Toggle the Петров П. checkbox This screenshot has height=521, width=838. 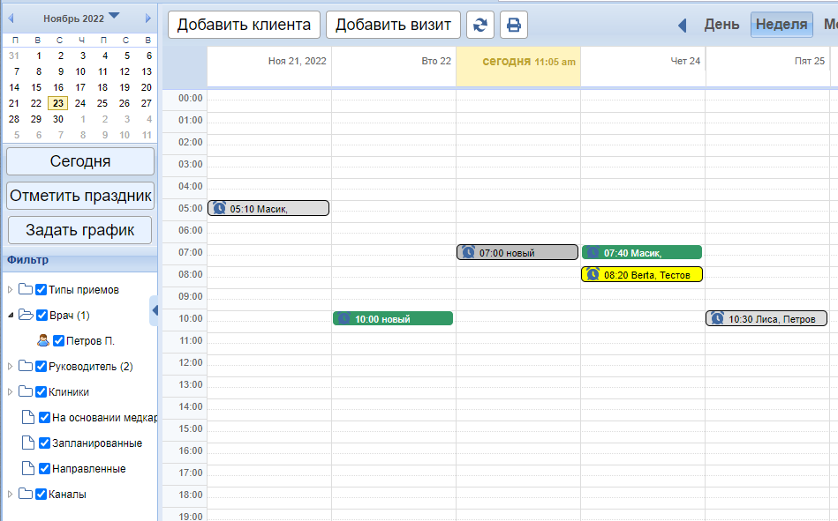(x=58, y=340)
